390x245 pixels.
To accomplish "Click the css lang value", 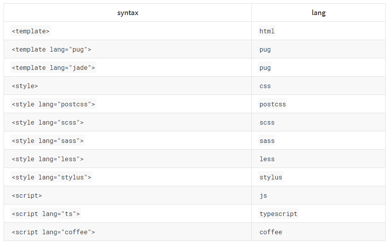I will pos(265,86).
